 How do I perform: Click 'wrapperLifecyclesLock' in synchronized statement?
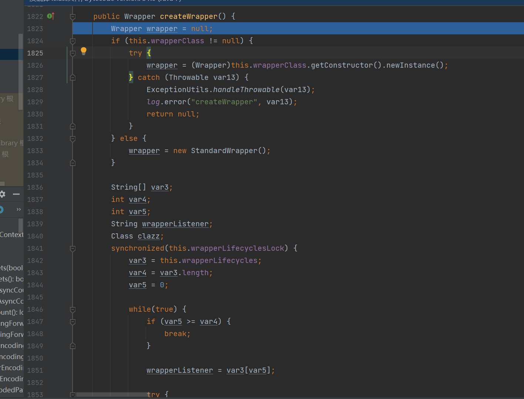pyautogui.click(x=238, y=248)
